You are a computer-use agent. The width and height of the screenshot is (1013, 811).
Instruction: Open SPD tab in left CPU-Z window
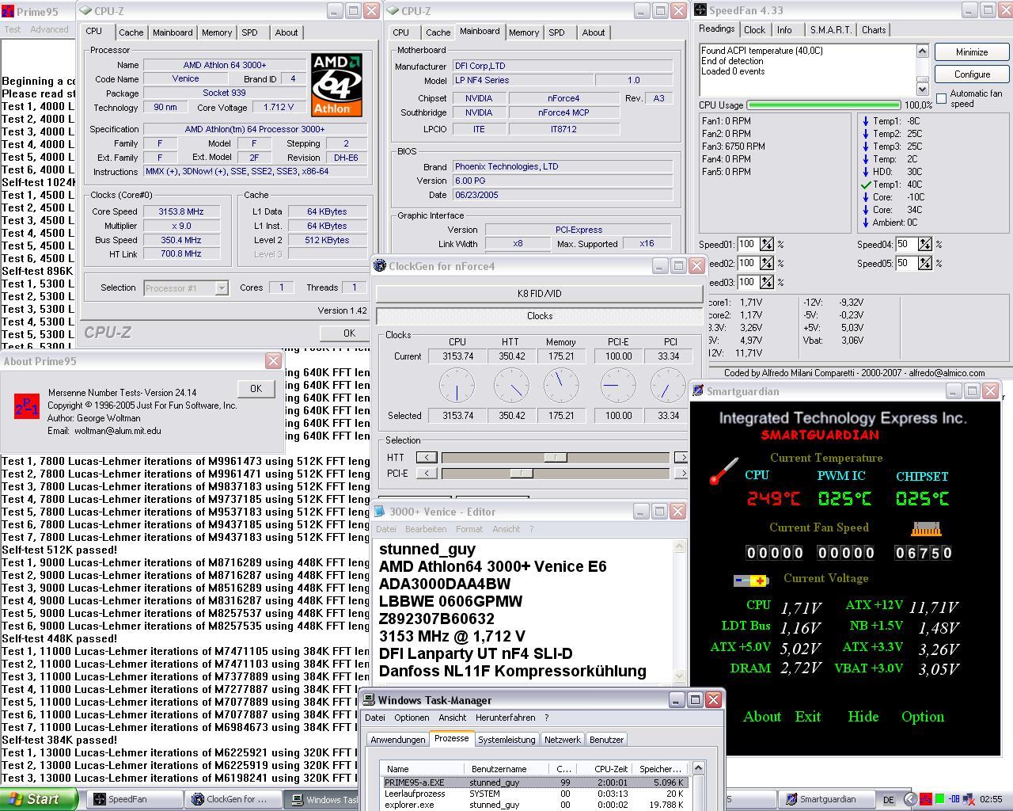tap(249, 32)
